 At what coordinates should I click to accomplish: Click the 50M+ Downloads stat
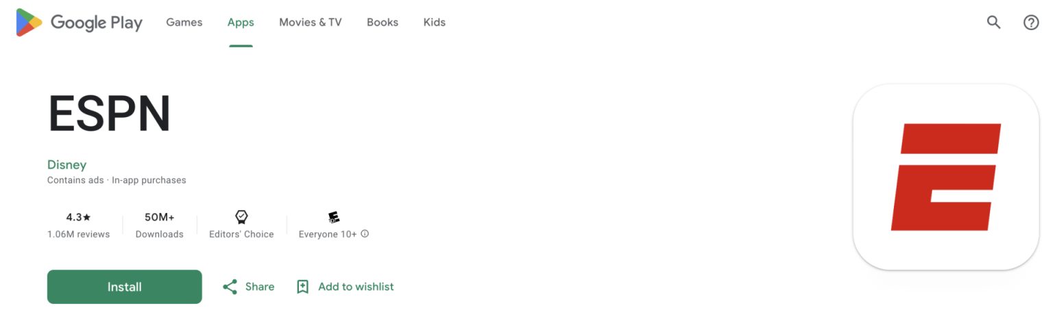(159, 225)
